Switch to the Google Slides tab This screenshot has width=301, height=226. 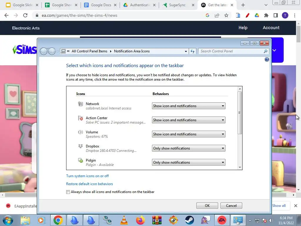click(x=22, y=5)
